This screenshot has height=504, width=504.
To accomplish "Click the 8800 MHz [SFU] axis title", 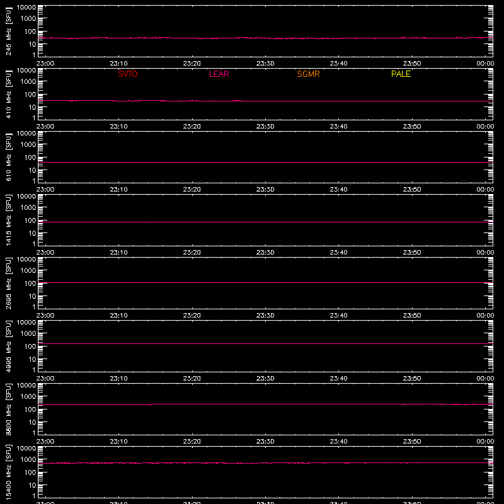I will pos(9,409).
